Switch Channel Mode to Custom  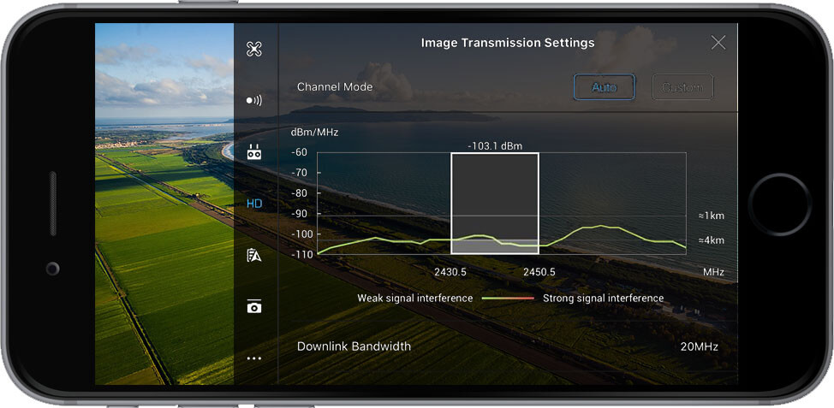[682, 87]
